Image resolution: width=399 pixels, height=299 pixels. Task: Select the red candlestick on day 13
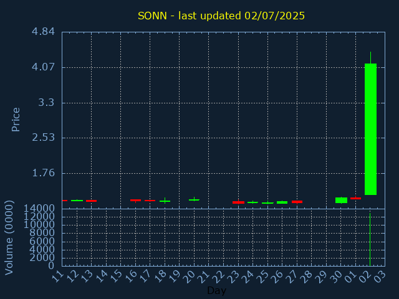(92, 201)
